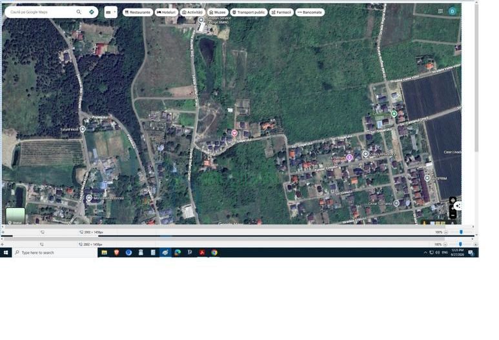
Task: Click the taskbar clock and date
Action: [457, 252]
